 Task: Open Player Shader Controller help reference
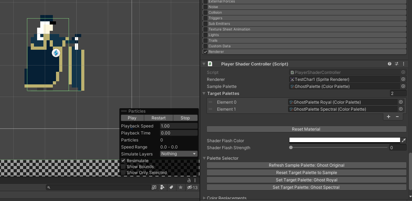tap(390, 64)
